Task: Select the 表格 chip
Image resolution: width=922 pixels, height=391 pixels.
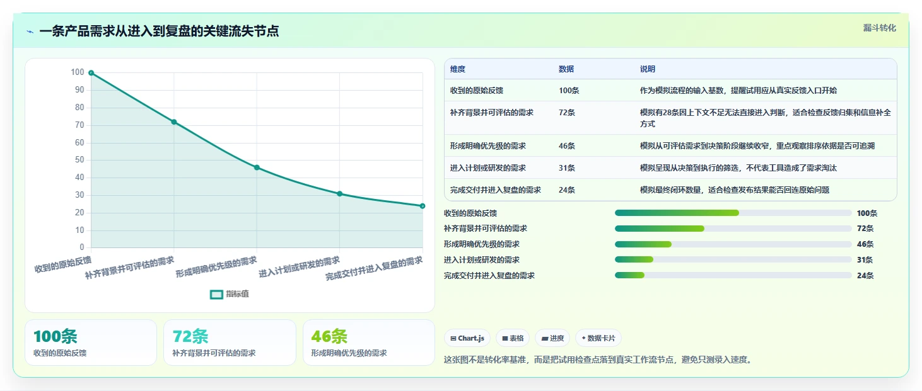Action: (x=513, y=338)
